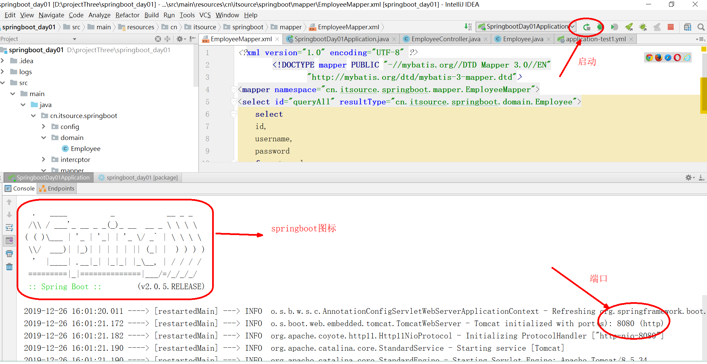Screen dimensions: 707x364
Task: Toggle scroll to end of console
Action: [x=9, y=241]
